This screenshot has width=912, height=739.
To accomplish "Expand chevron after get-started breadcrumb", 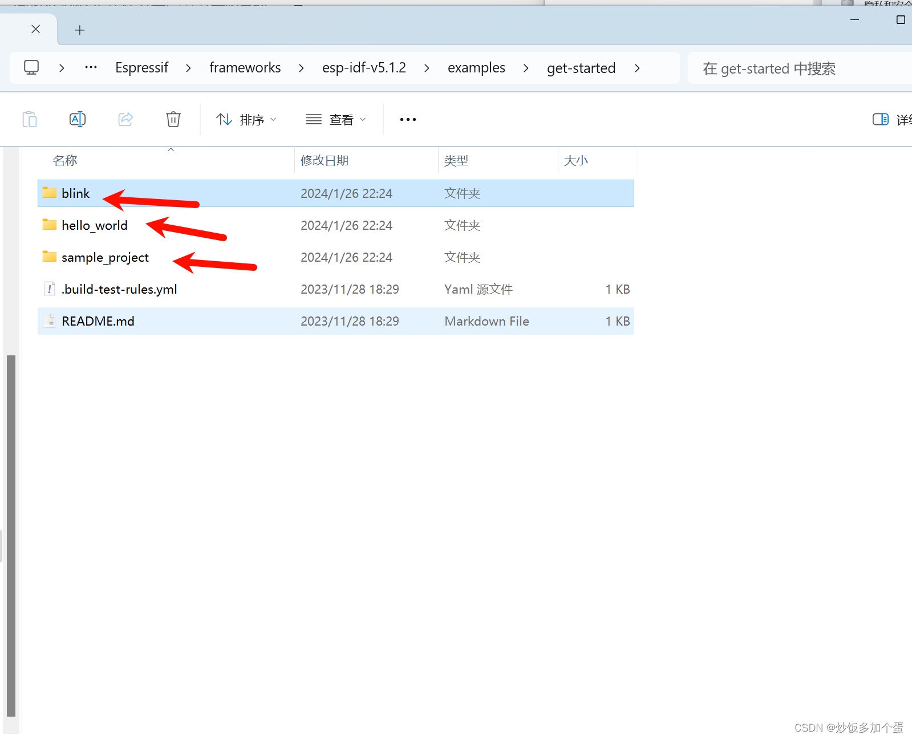I will point(637,68).
